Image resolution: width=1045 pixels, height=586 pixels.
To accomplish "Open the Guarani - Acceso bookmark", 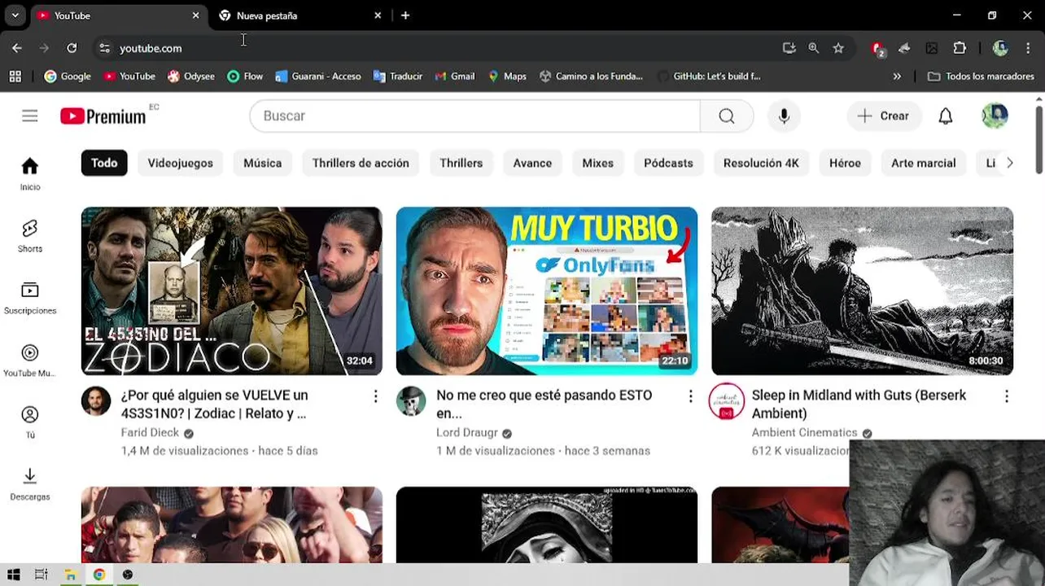I will (x=318, y=77).
